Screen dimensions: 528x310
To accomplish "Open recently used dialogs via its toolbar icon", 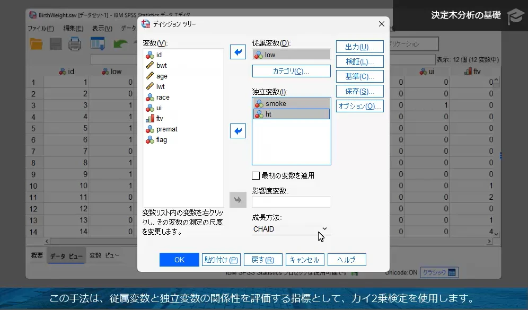I will (x=97, y=44).
